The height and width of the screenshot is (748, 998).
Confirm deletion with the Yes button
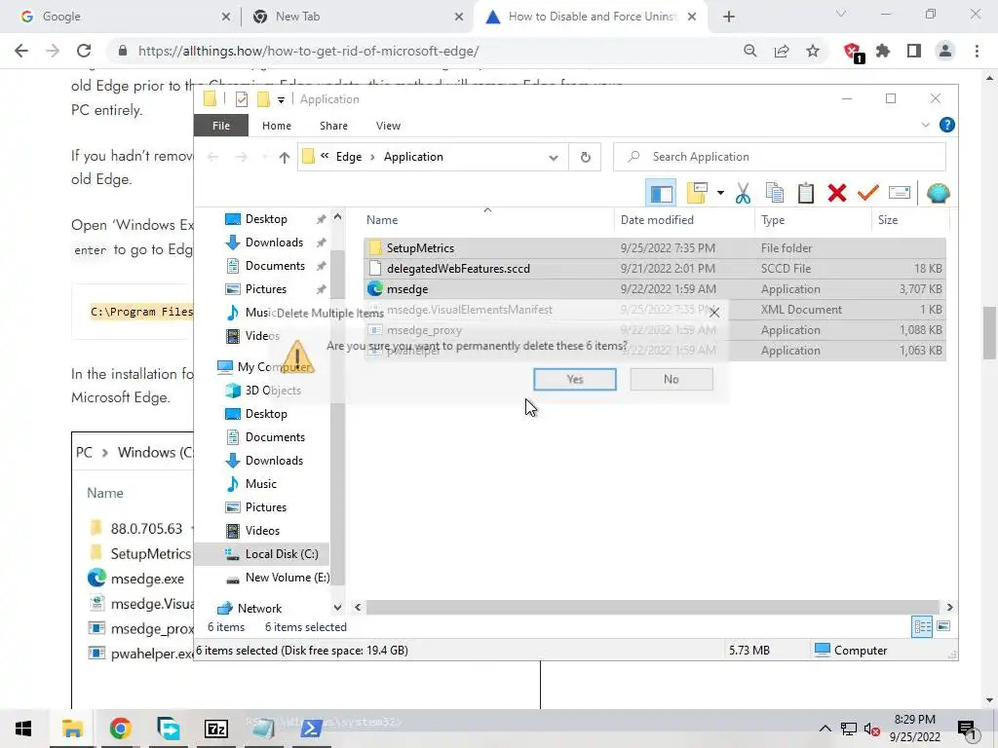(574, 379)
